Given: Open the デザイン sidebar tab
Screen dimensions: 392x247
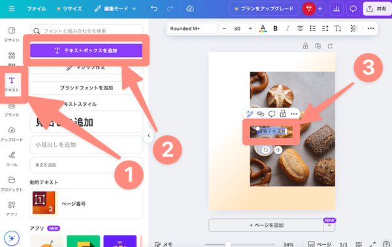Looking at the screenshot, I should 12,34.
